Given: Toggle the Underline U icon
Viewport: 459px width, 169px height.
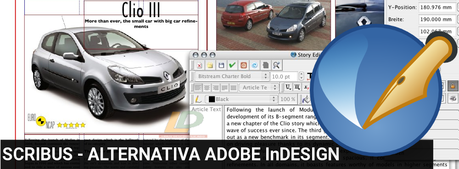Looking at the screenshot, I should 288,87.
